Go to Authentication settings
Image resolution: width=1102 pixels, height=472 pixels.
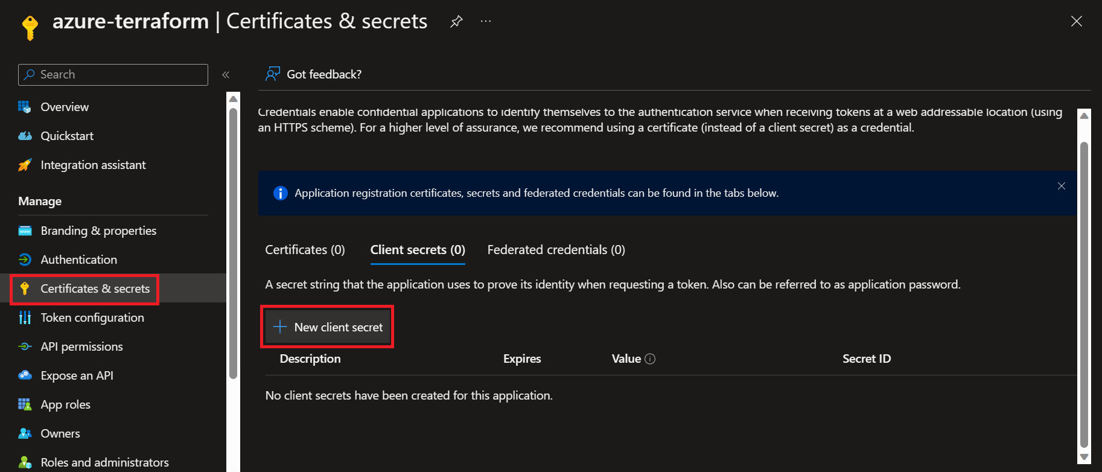coord(79,260)
